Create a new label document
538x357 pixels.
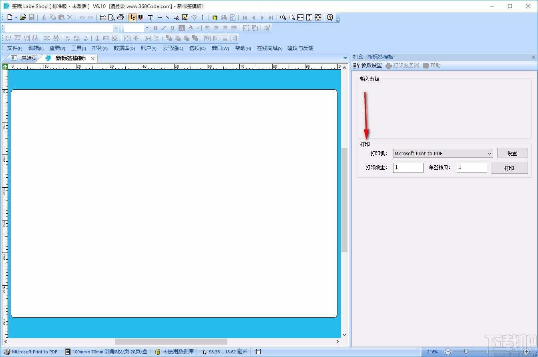tap(10, 17)
